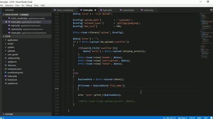Switch to the index.php editor tab
This screenshot has width=213, height=119.
point(148,10)
